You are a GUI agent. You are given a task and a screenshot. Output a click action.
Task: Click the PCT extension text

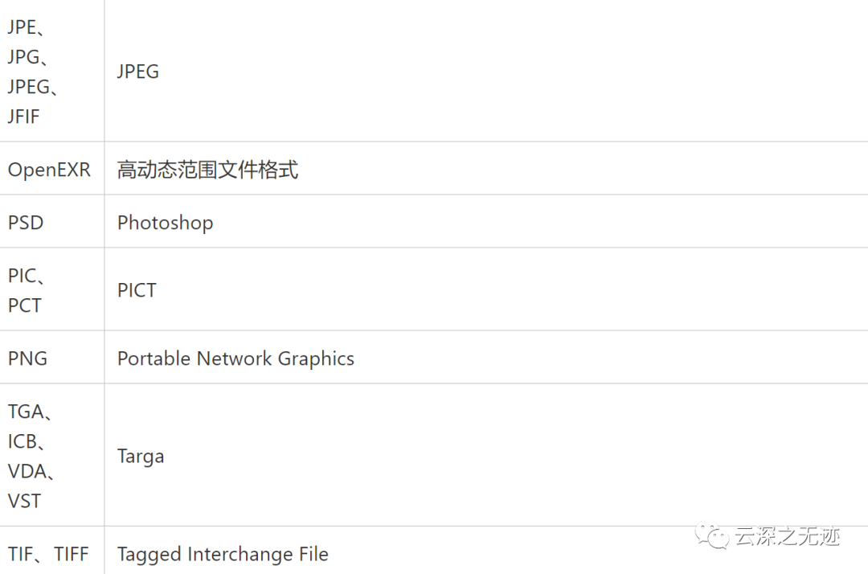click(24, 305)
